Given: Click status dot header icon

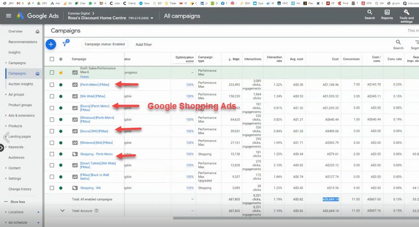Looking at the screenshot, I should pos(61,59).
